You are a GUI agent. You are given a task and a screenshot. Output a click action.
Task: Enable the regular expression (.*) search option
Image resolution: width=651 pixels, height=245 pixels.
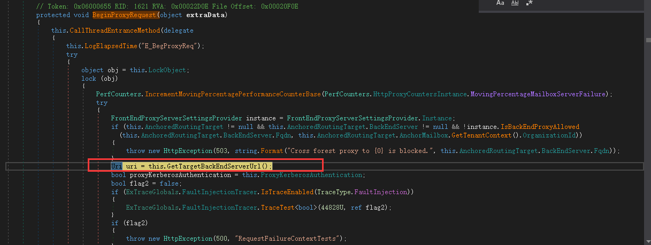(x=529, y=3)
